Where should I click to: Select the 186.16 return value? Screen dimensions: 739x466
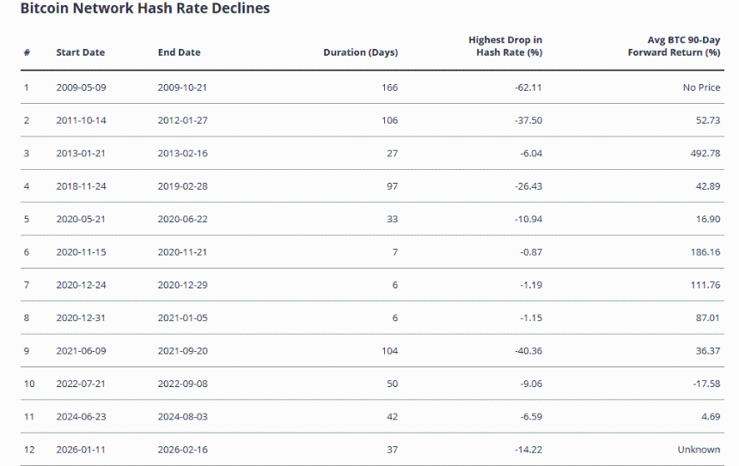(704, 252)
